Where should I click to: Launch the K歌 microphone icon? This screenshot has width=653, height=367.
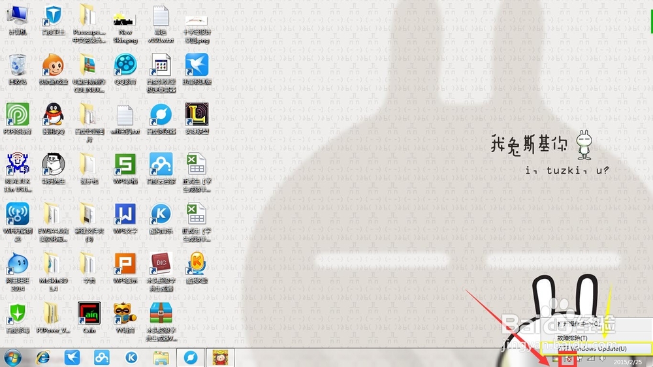(197, 268)
